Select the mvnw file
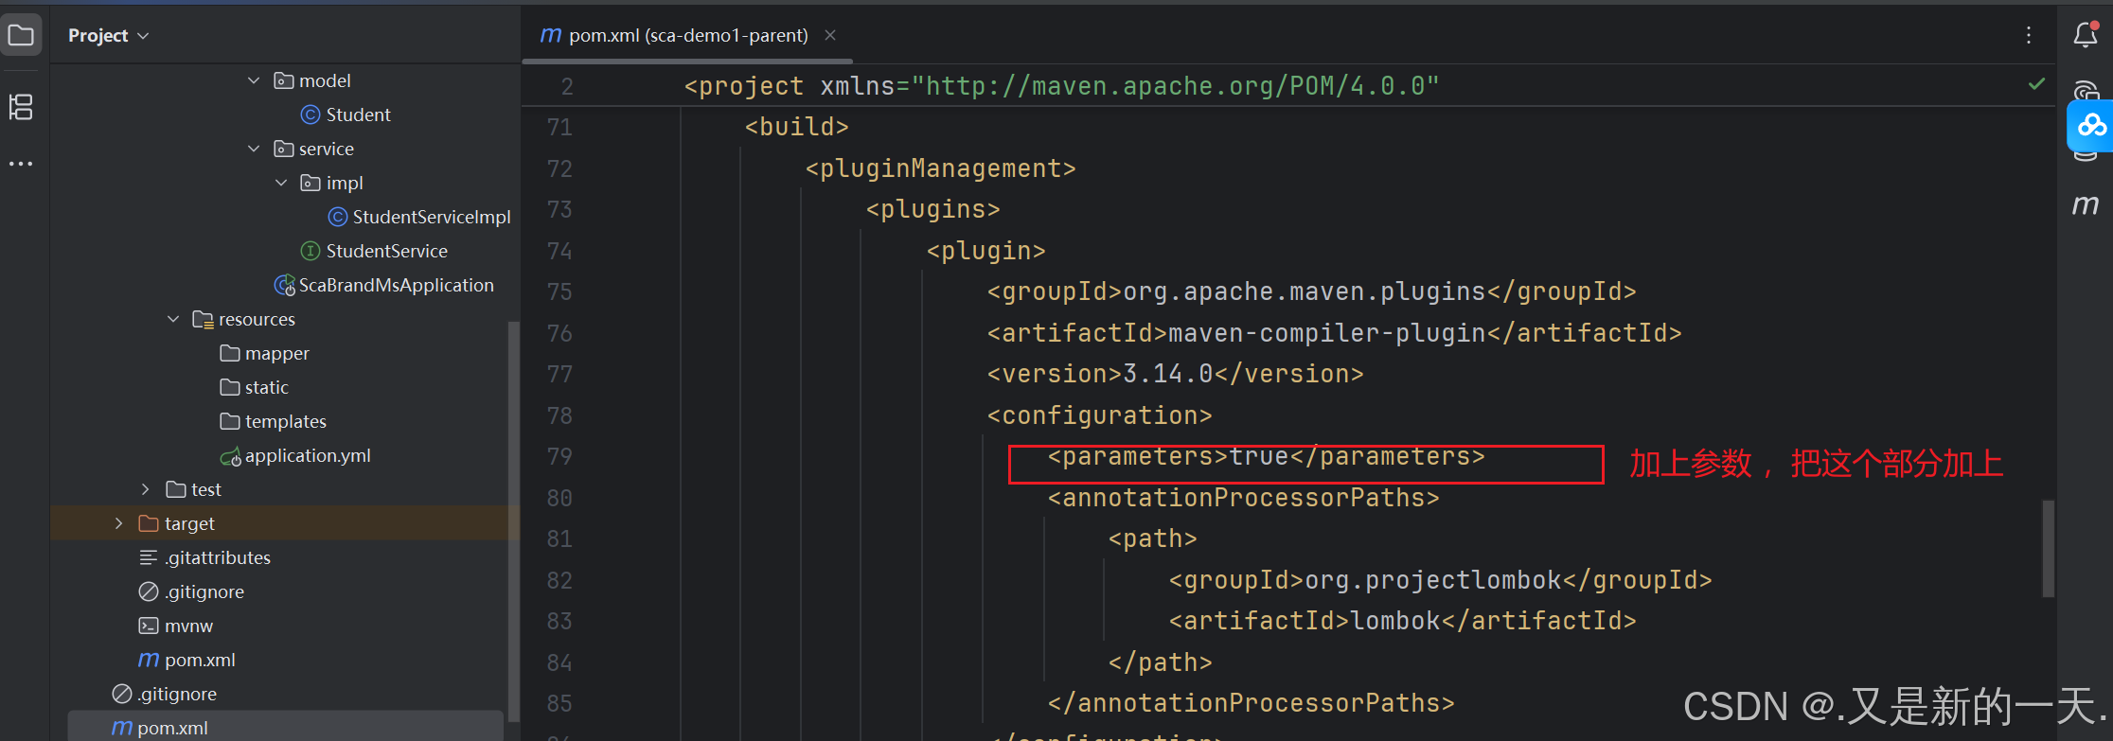This screenshot has width=2113, height=741. (x=188, y=626)
